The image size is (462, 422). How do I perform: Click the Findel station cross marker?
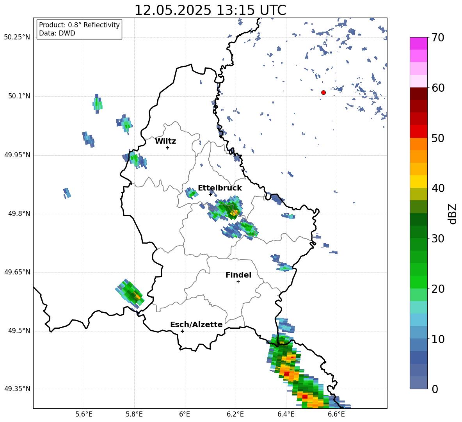(238, 282)
